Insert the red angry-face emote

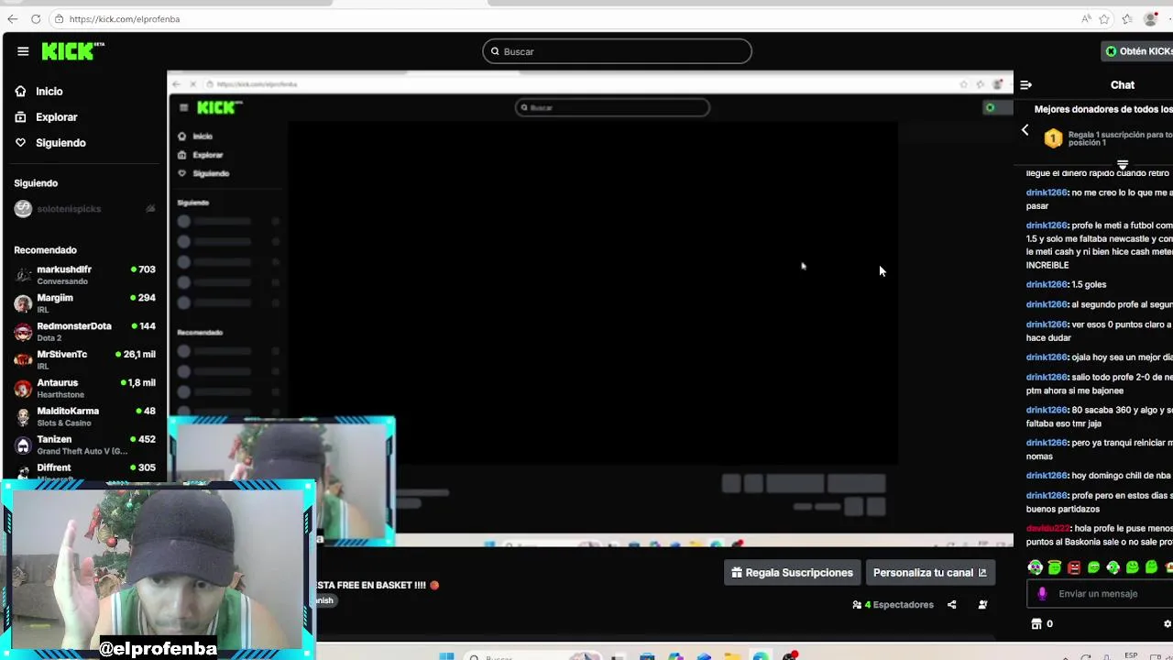tap(1074, 567)
